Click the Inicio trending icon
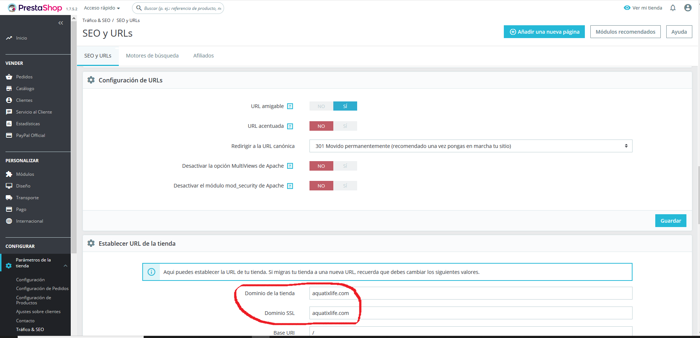 pyautogui.click(x=9, y=38)
